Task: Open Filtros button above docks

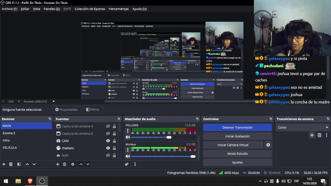Action: [93, 110]
